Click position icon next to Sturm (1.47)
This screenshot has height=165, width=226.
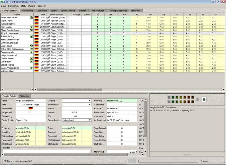pos(49,52)
